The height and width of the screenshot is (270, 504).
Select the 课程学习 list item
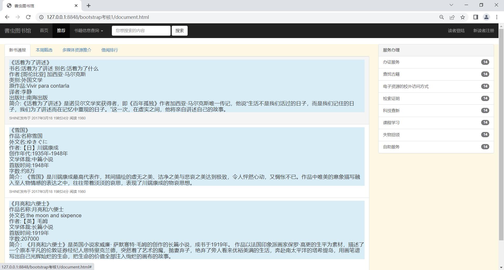point(436,123)
